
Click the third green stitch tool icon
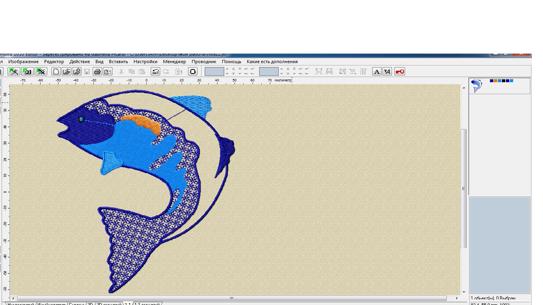(41, 71)
